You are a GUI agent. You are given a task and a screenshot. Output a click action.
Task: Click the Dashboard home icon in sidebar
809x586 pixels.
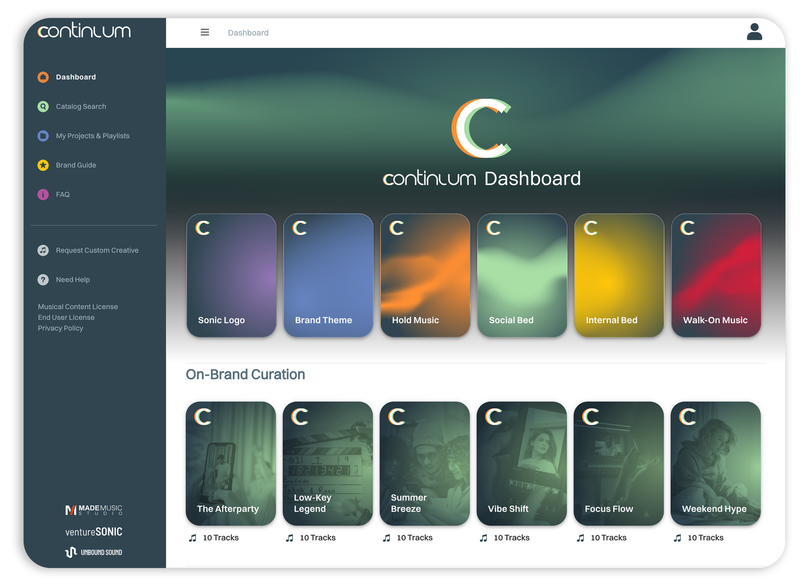tap(43, 77)
